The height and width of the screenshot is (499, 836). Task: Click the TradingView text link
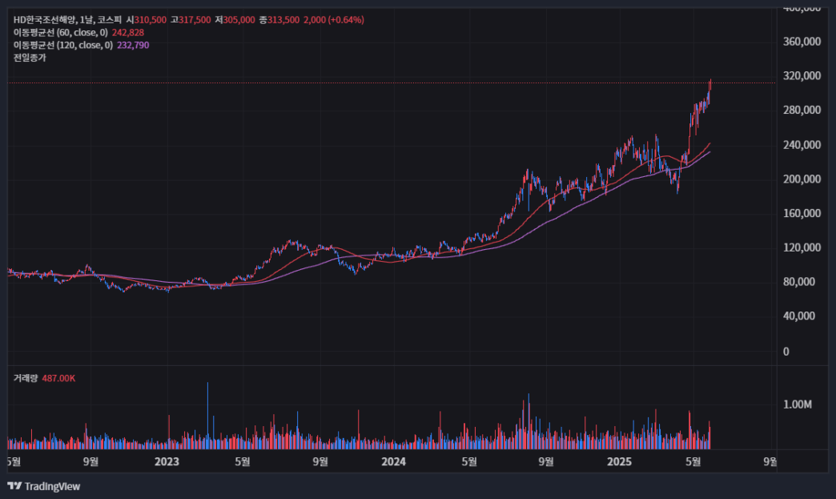(52, 486)
